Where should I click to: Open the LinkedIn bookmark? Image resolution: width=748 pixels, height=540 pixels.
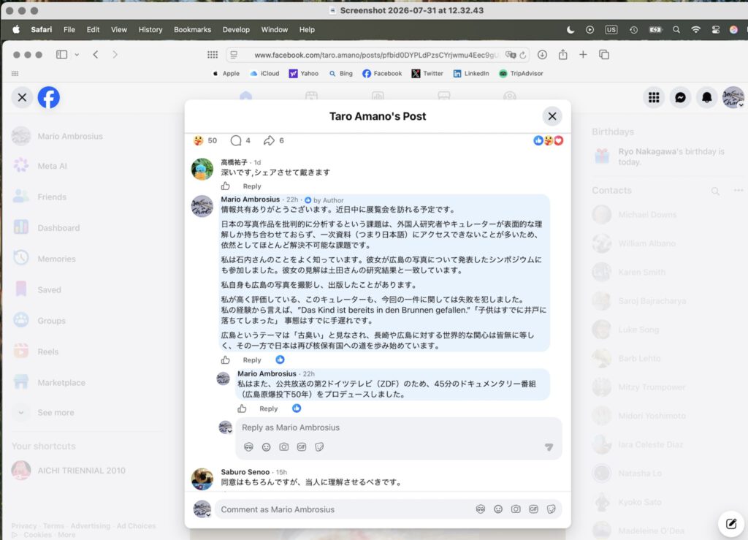(471, 74)
